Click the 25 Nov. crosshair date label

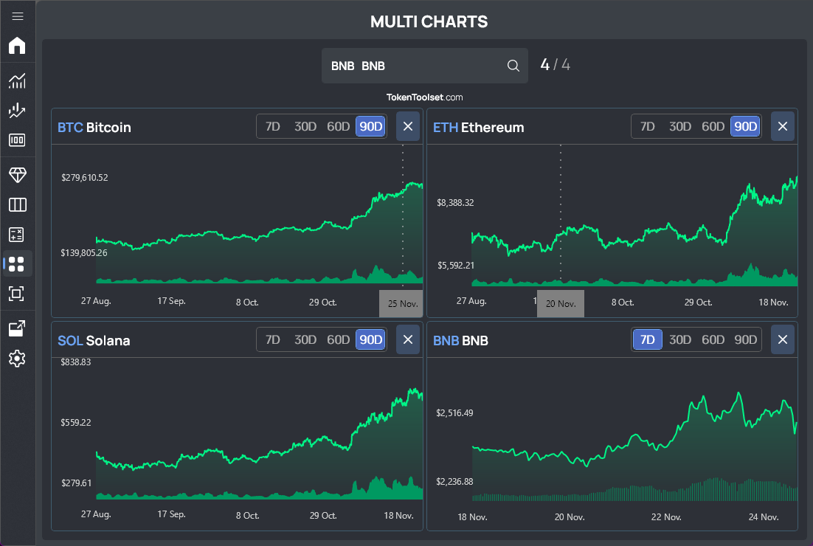click(401, 304)
